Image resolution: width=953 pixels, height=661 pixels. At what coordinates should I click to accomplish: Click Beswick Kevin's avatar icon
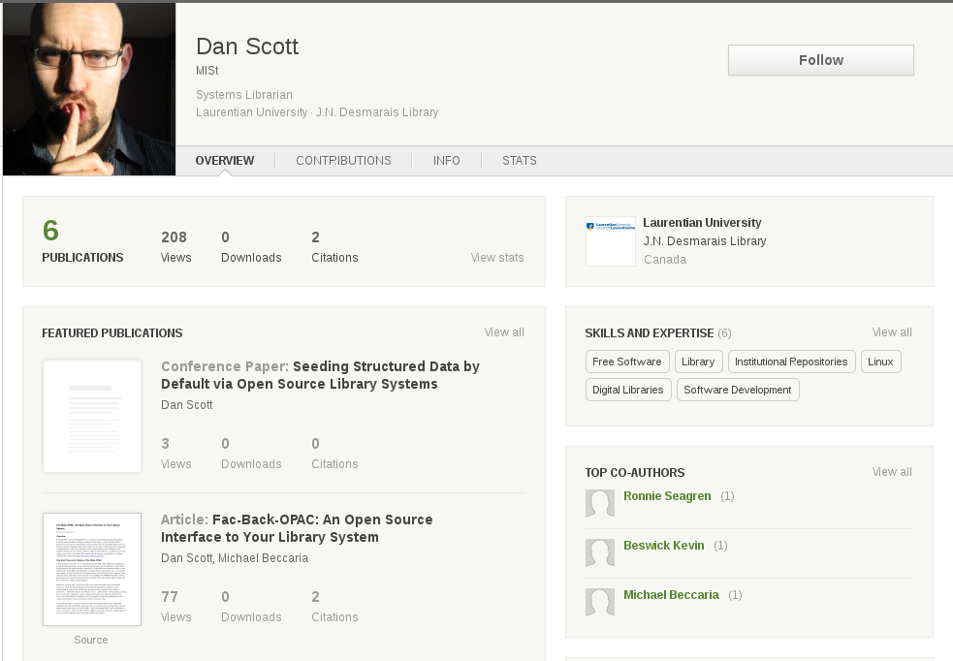click(x=600, y=552)
